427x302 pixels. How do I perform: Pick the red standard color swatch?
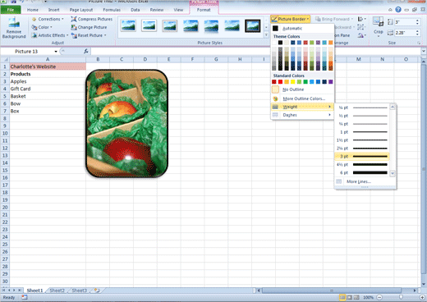pyautogui.click(x=280, y=82)
